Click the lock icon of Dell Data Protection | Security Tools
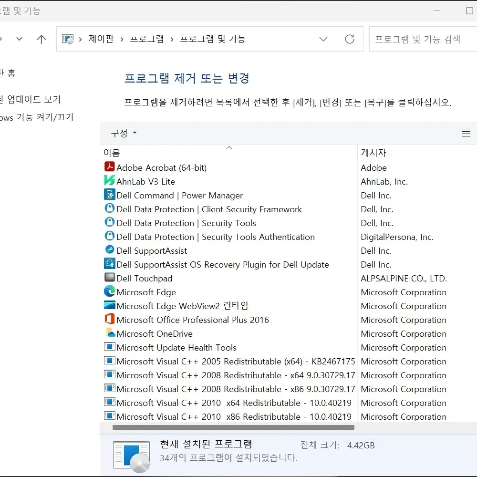 click(x=110, y=222)
